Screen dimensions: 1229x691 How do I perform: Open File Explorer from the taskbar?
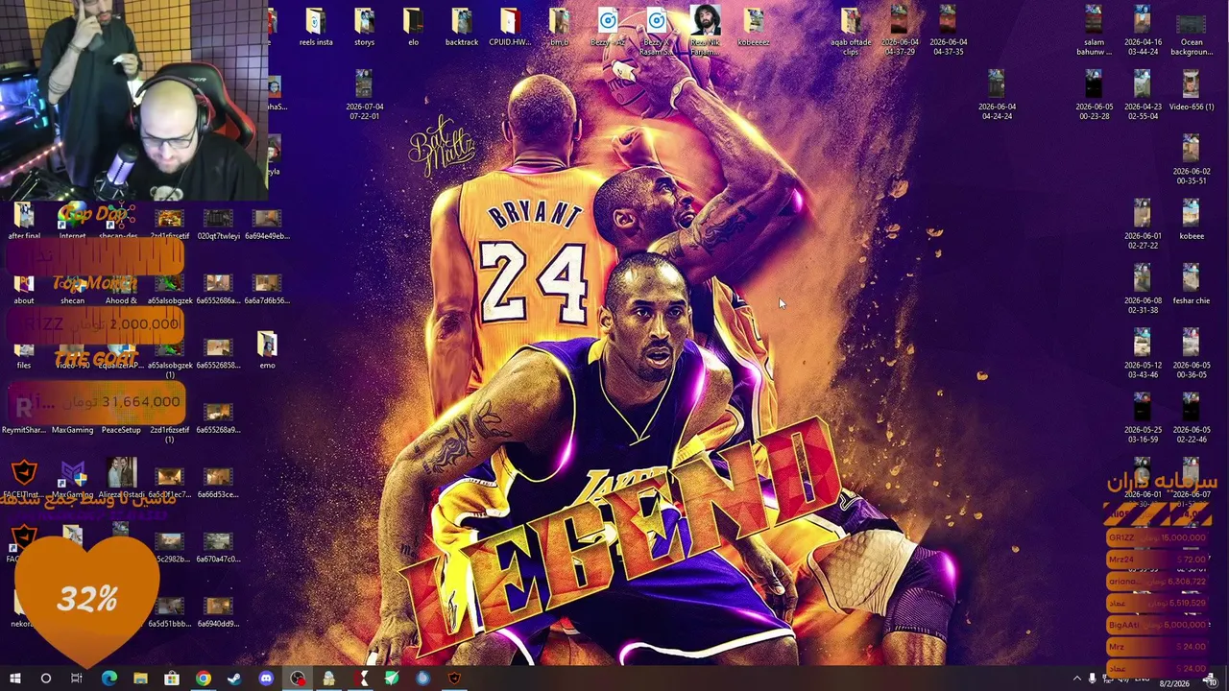coord(140,679)
